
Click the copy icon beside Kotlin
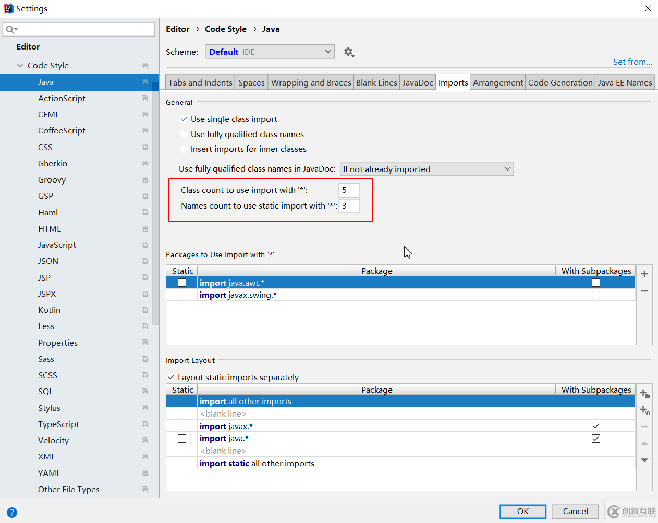click(x=145, y=310)
